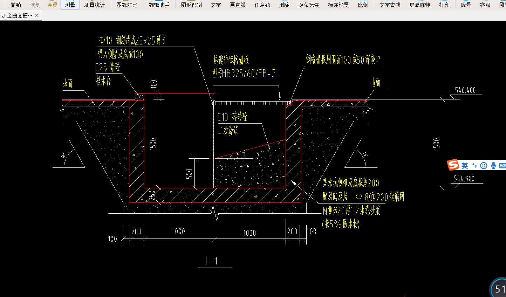Click the note 配双向双层 Φ8@200钢筋网
Screen dimensions: 506x297
coord(363,196)
